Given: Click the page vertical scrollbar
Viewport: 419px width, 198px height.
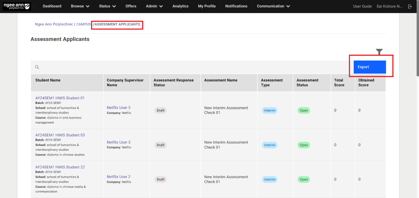Looking at the screenshot, I should [x=417, y=44].
